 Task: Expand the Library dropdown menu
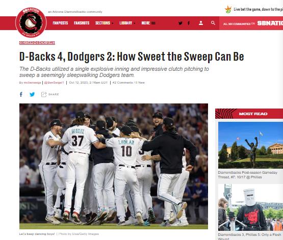[127, 23]
